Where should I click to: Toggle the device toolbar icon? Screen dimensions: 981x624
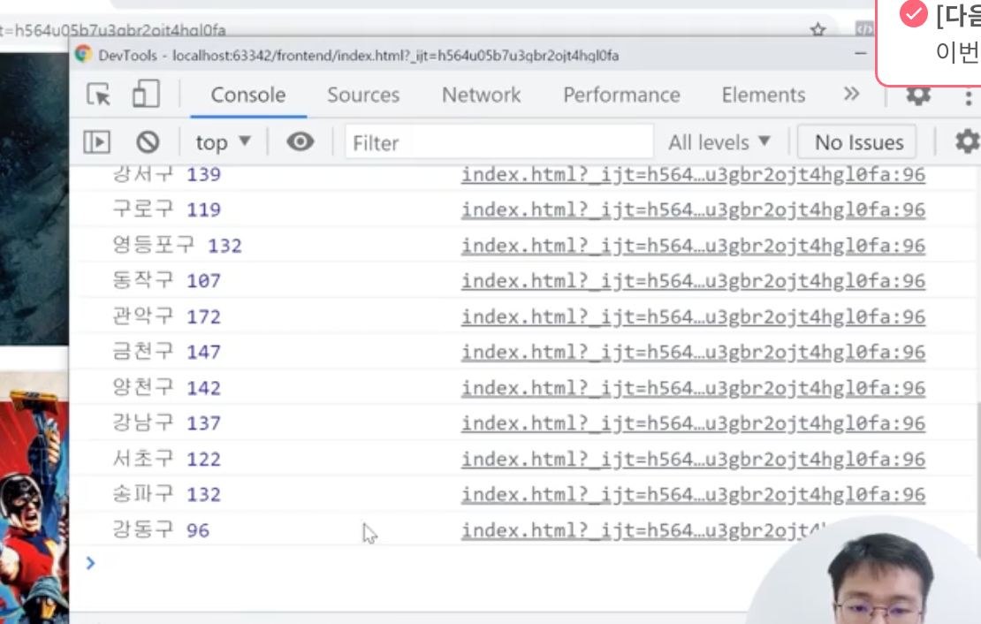point(146,94)
